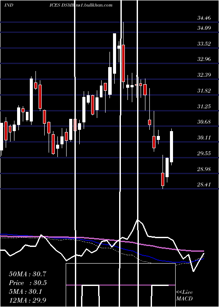The height and width of the screenshot is (307, 219).
Task: Click the 31.82 price level label
Action: (x=204, y=91)
